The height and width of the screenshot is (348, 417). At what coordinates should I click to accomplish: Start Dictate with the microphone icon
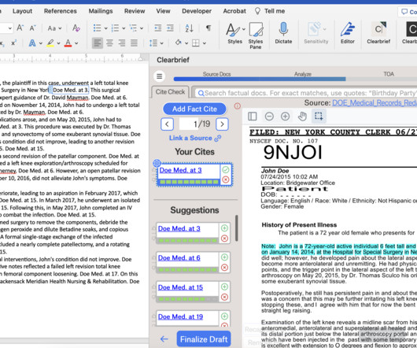tap(283, 33)
